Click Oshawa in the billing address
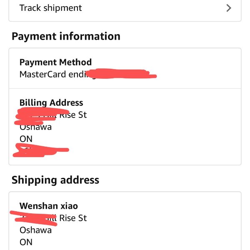The image size is (250, 250). pyautogui.click(x=35, y=127)
